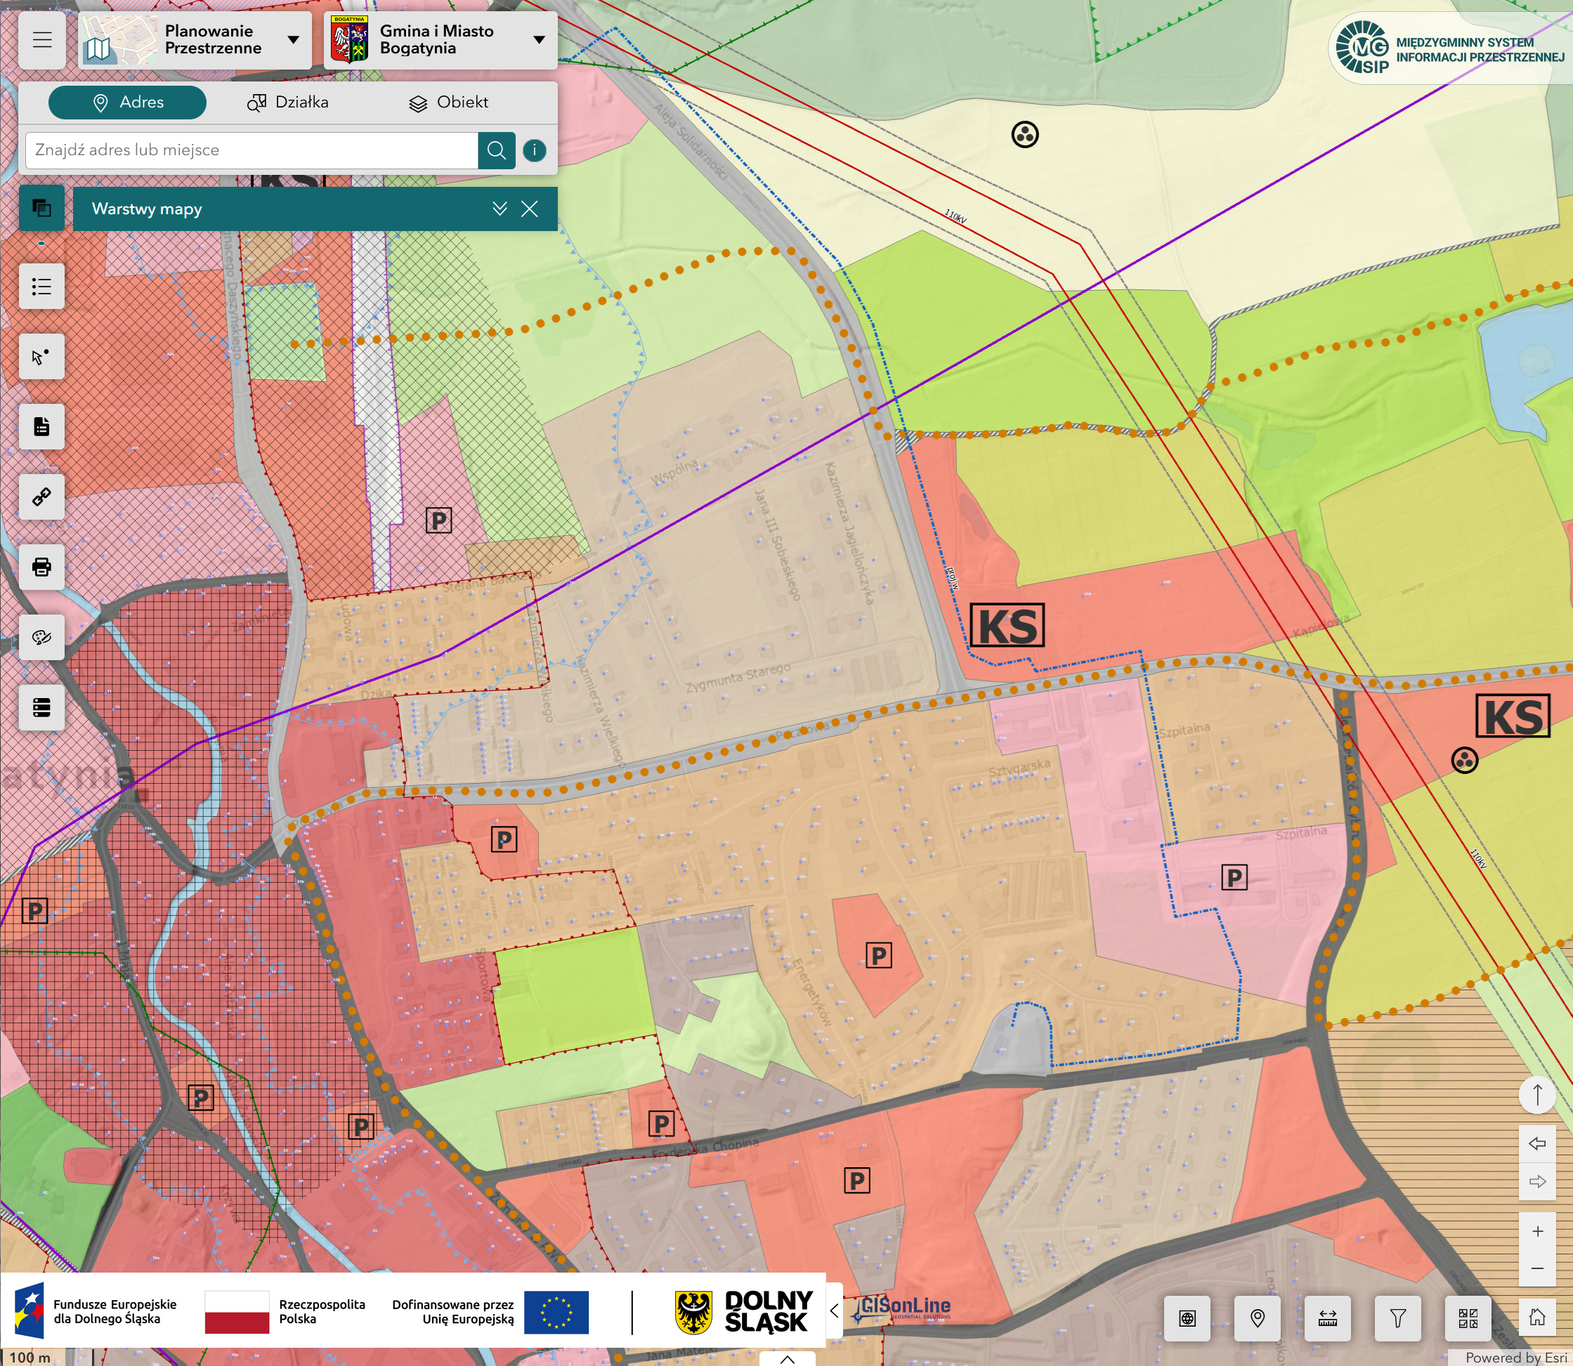Zoom in with plus button
The height and width of the screenshot is (1366, 1573).
(1537, 1231)
